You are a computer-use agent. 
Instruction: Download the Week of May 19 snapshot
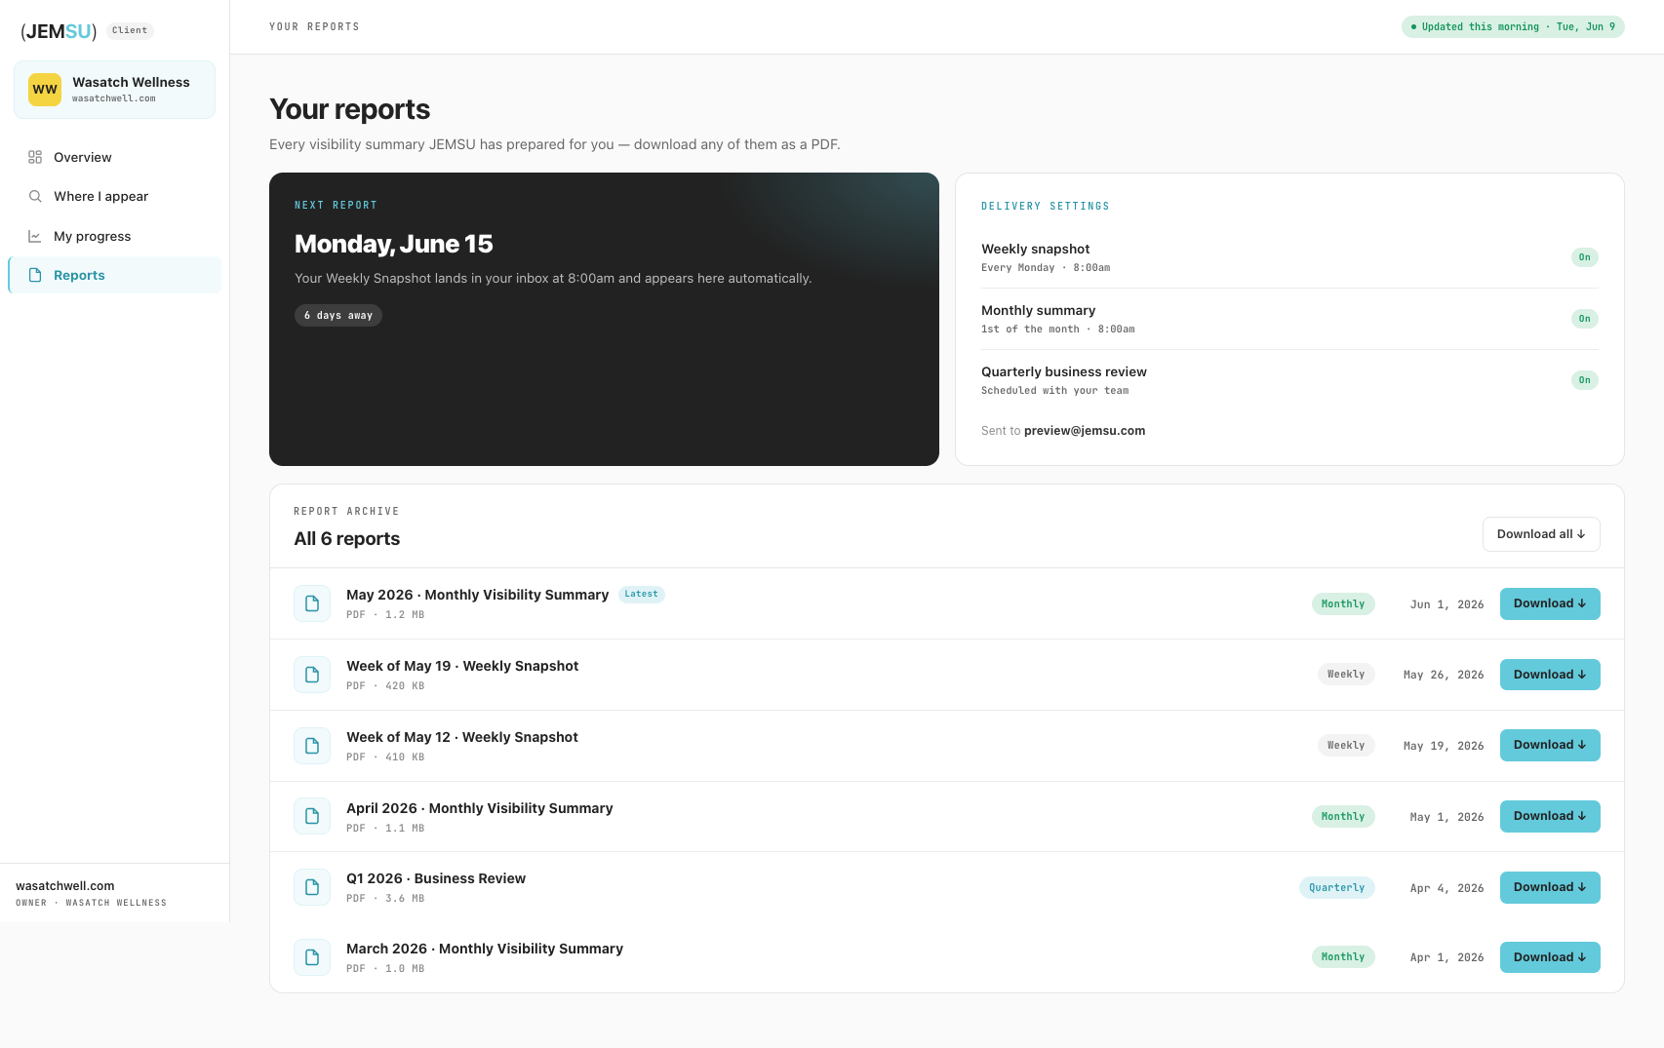[1550, 675]
